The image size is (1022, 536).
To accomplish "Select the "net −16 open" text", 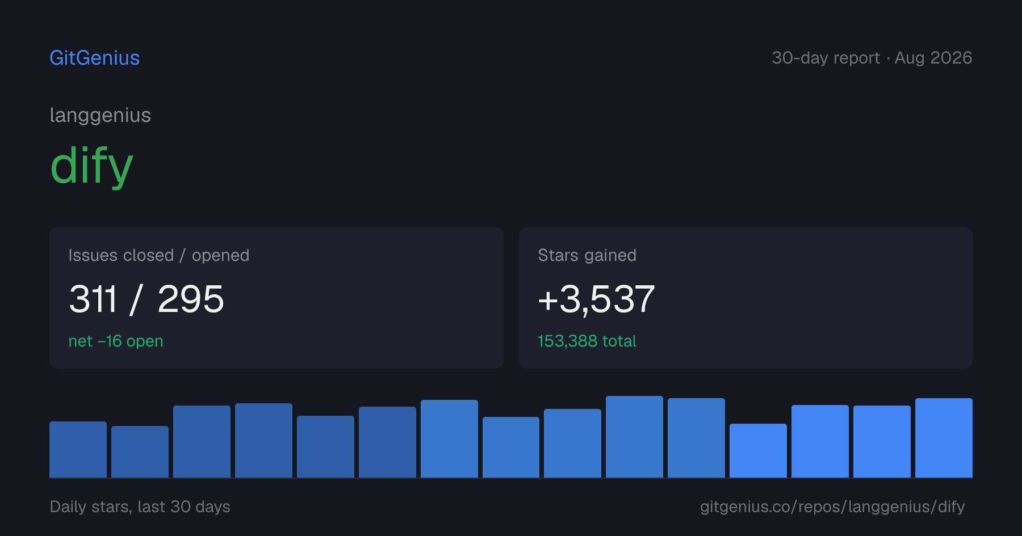I will click(x=116, y=341).
